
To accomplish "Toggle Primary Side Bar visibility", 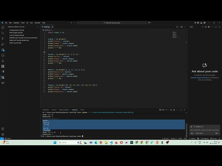I will pos(198,23).
